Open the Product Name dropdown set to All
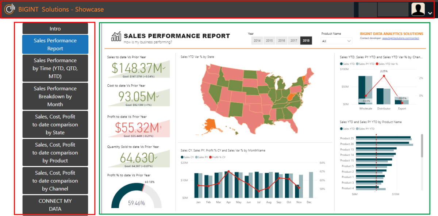This screenshot has width=438, height=216. coord(336,41)
